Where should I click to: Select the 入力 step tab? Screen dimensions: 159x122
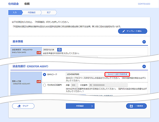[x=15, y=12]
